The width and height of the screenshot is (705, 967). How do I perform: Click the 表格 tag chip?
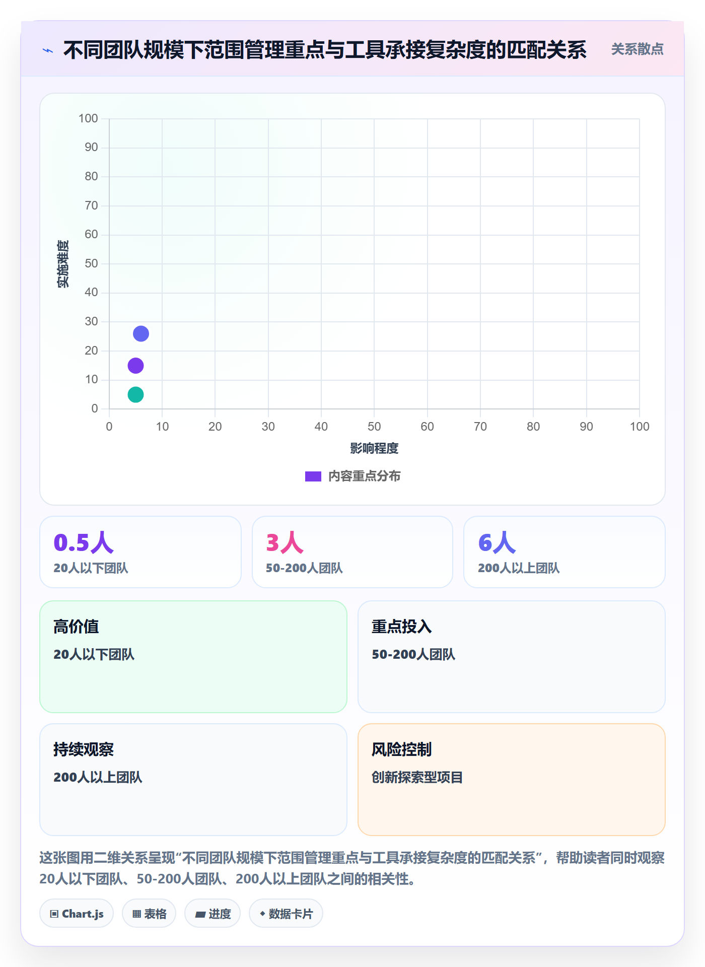click(x=149, y=914)
